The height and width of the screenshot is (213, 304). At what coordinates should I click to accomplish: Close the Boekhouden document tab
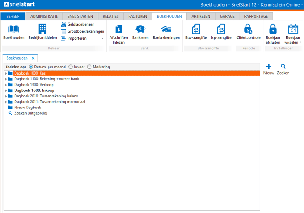33,58
